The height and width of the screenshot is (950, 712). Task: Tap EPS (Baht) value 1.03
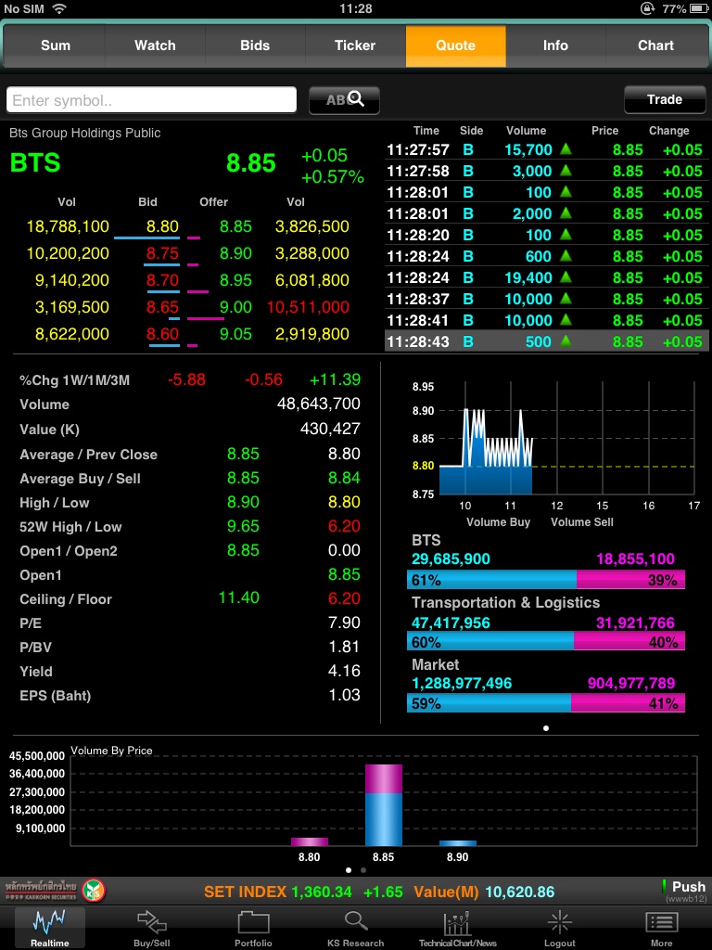[x=344, y=695]
